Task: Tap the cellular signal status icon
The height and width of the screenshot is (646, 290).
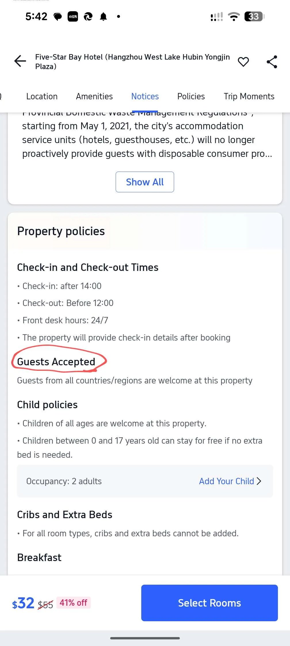Action: coord(217,17)
